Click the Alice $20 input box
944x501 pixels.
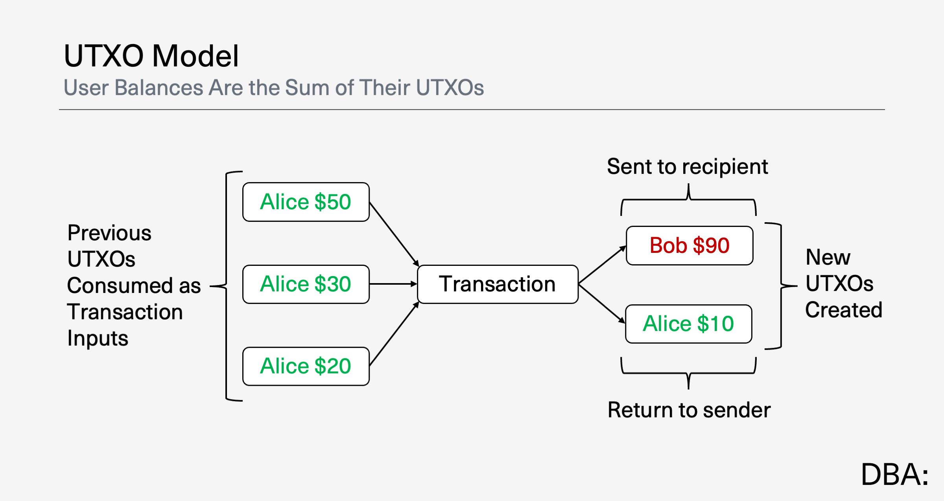306,366
